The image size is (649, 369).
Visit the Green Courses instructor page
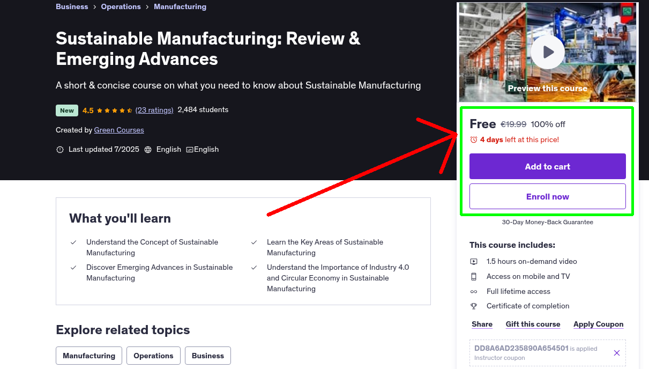tap(119, 130)
